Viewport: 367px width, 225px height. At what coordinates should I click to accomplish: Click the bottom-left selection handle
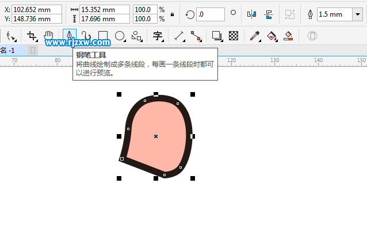tap(119, 178)
